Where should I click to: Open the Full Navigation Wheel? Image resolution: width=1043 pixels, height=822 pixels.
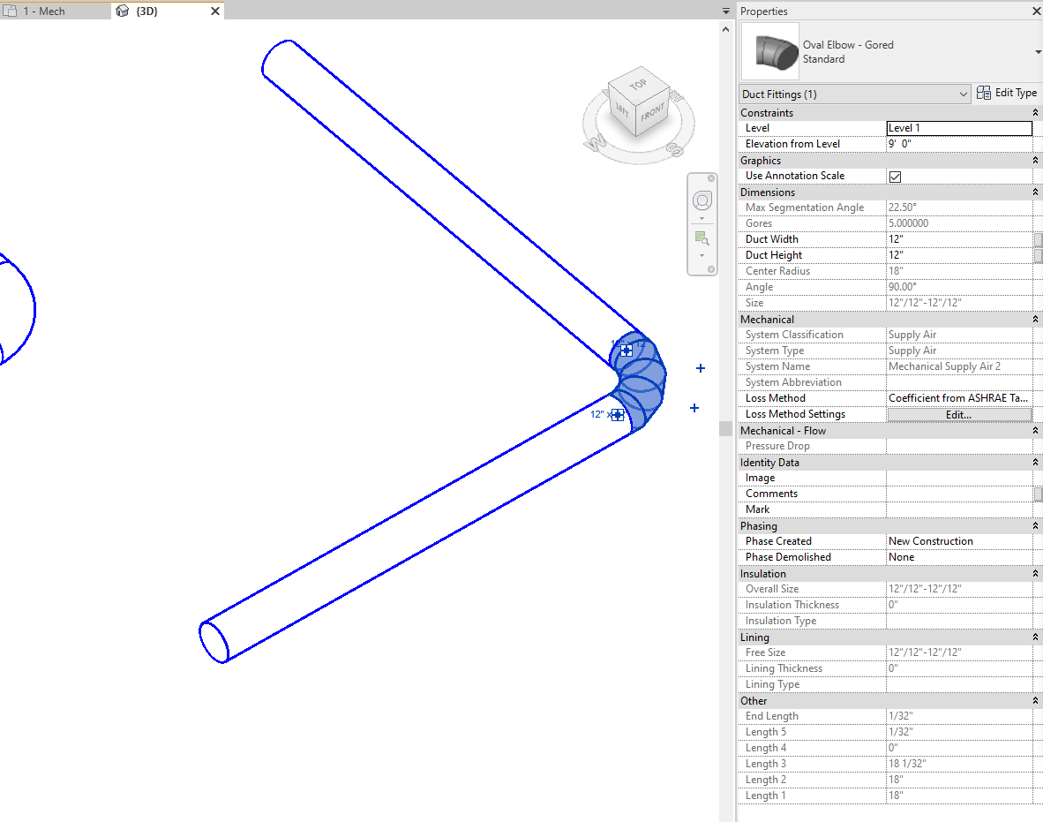click(x=702, y=200)
